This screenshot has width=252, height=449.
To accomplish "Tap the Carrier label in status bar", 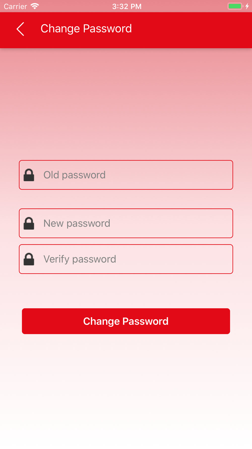I will click(x=15, y=6).
